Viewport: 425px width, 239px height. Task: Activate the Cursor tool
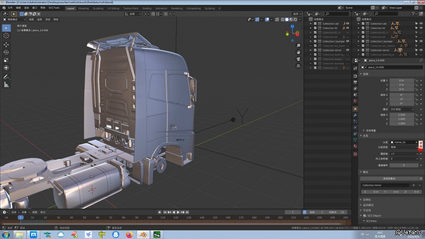(x=6, y=36)
